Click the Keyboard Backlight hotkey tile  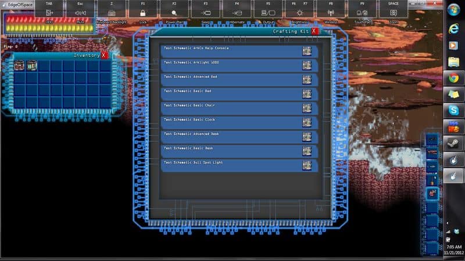112,12
